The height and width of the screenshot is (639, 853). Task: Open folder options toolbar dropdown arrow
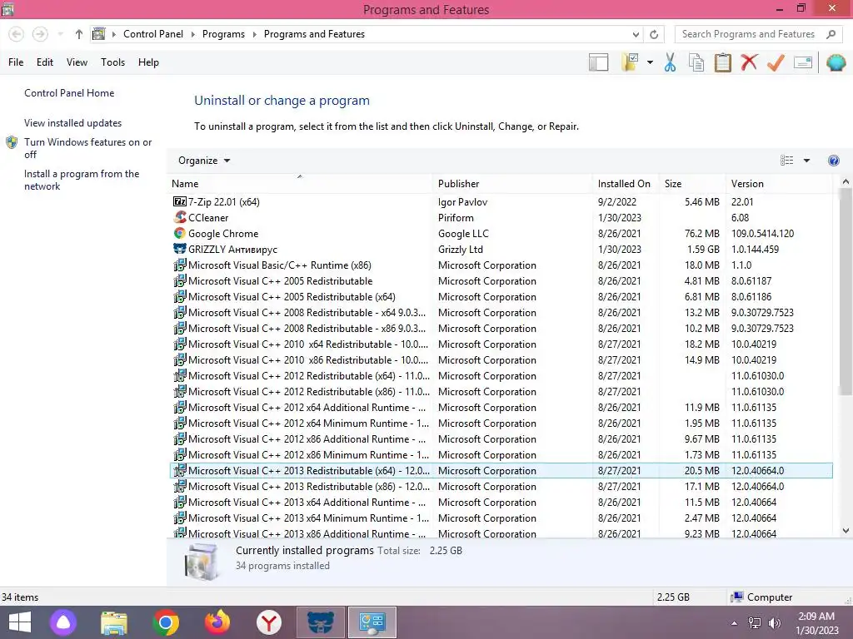[x=650, y=62]
